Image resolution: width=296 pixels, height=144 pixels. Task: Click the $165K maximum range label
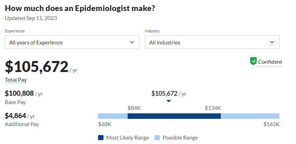(x=271, y=124)
